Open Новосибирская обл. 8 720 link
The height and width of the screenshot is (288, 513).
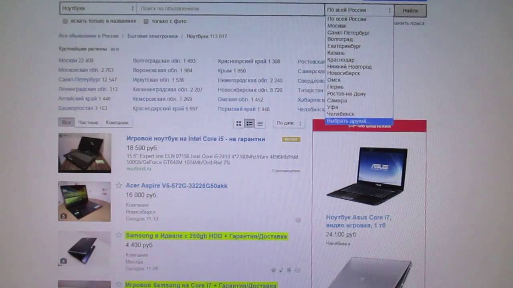(250, 90)
